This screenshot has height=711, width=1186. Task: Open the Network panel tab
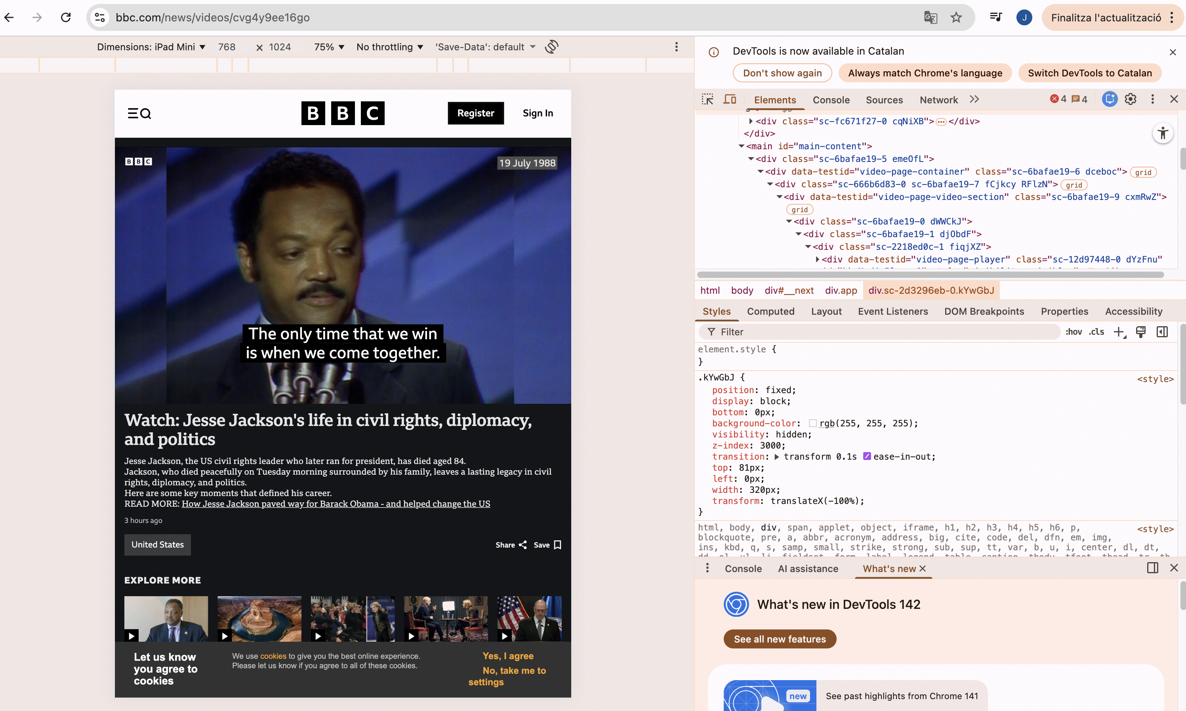point(938,100)
